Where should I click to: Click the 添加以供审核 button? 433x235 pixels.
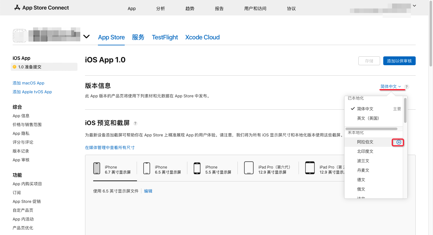click(x=399, y=61)
